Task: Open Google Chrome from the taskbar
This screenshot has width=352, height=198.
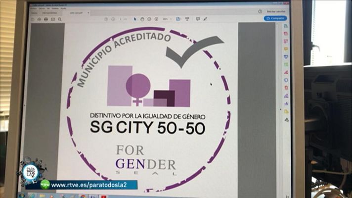Action: 83,197
